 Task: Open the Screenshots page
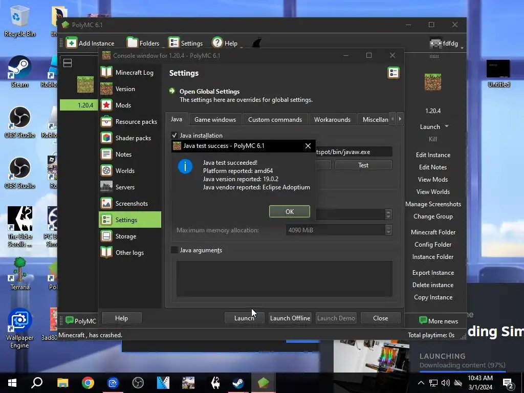130,204
